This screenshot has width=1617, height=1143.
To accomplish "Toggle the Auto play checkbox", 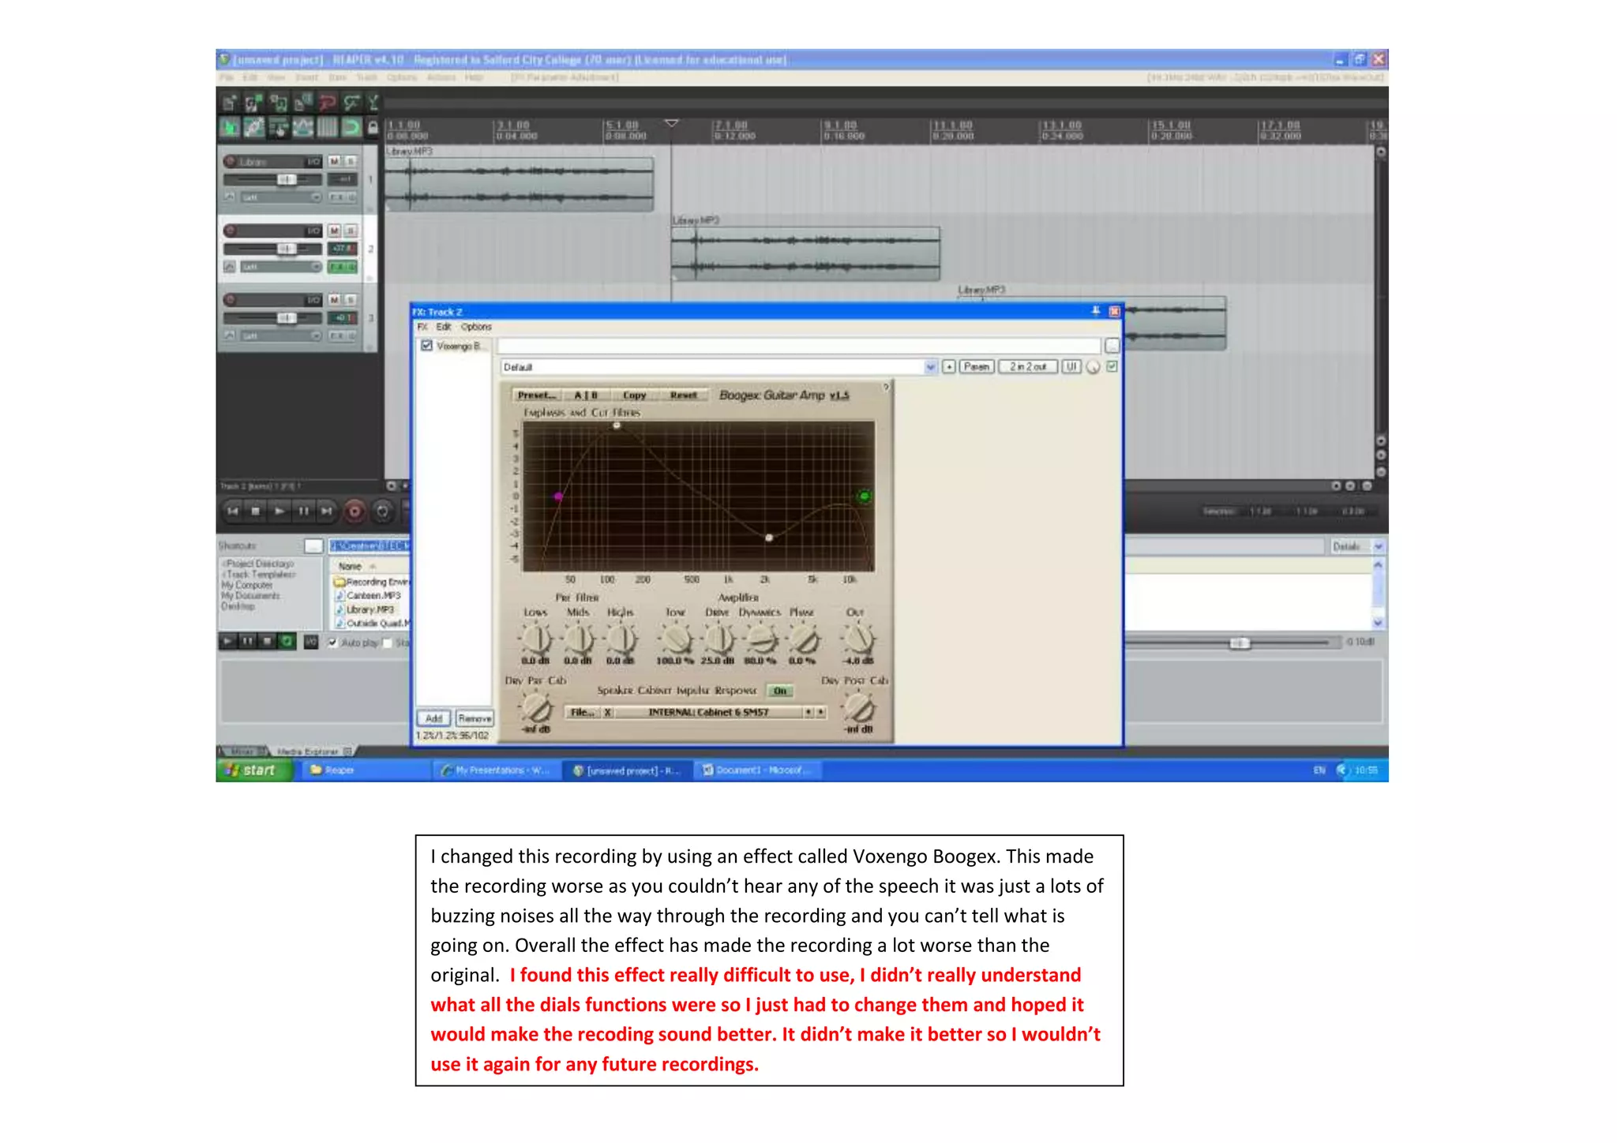I will [x=333, y=643].
